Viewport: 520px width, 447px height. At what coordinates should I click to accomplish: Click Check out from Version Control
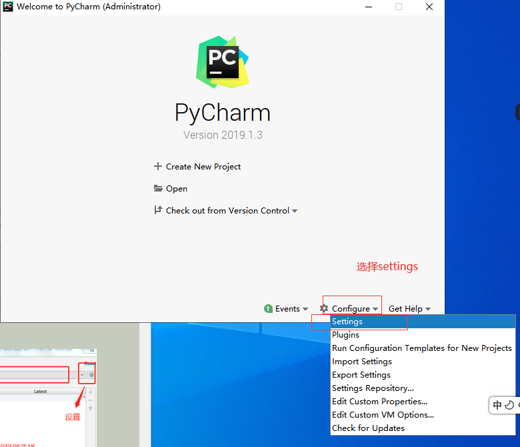[227, 211]
